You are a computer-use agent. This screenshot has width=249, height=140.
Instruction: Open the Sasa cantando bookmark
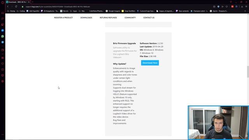[182, 11]
